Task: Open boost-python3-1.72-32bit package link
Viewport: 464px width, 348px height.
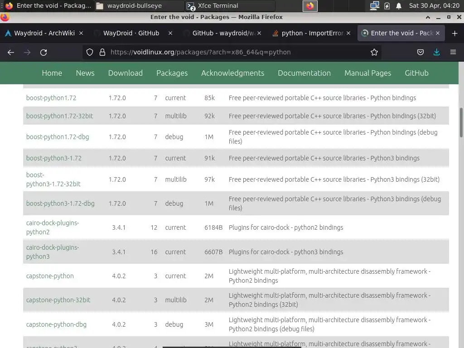Action: point(53,179)
